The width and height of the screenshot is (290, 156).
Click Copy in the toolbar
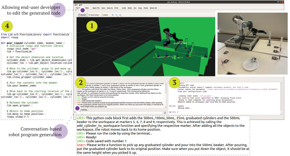click(x=140, y=8)
